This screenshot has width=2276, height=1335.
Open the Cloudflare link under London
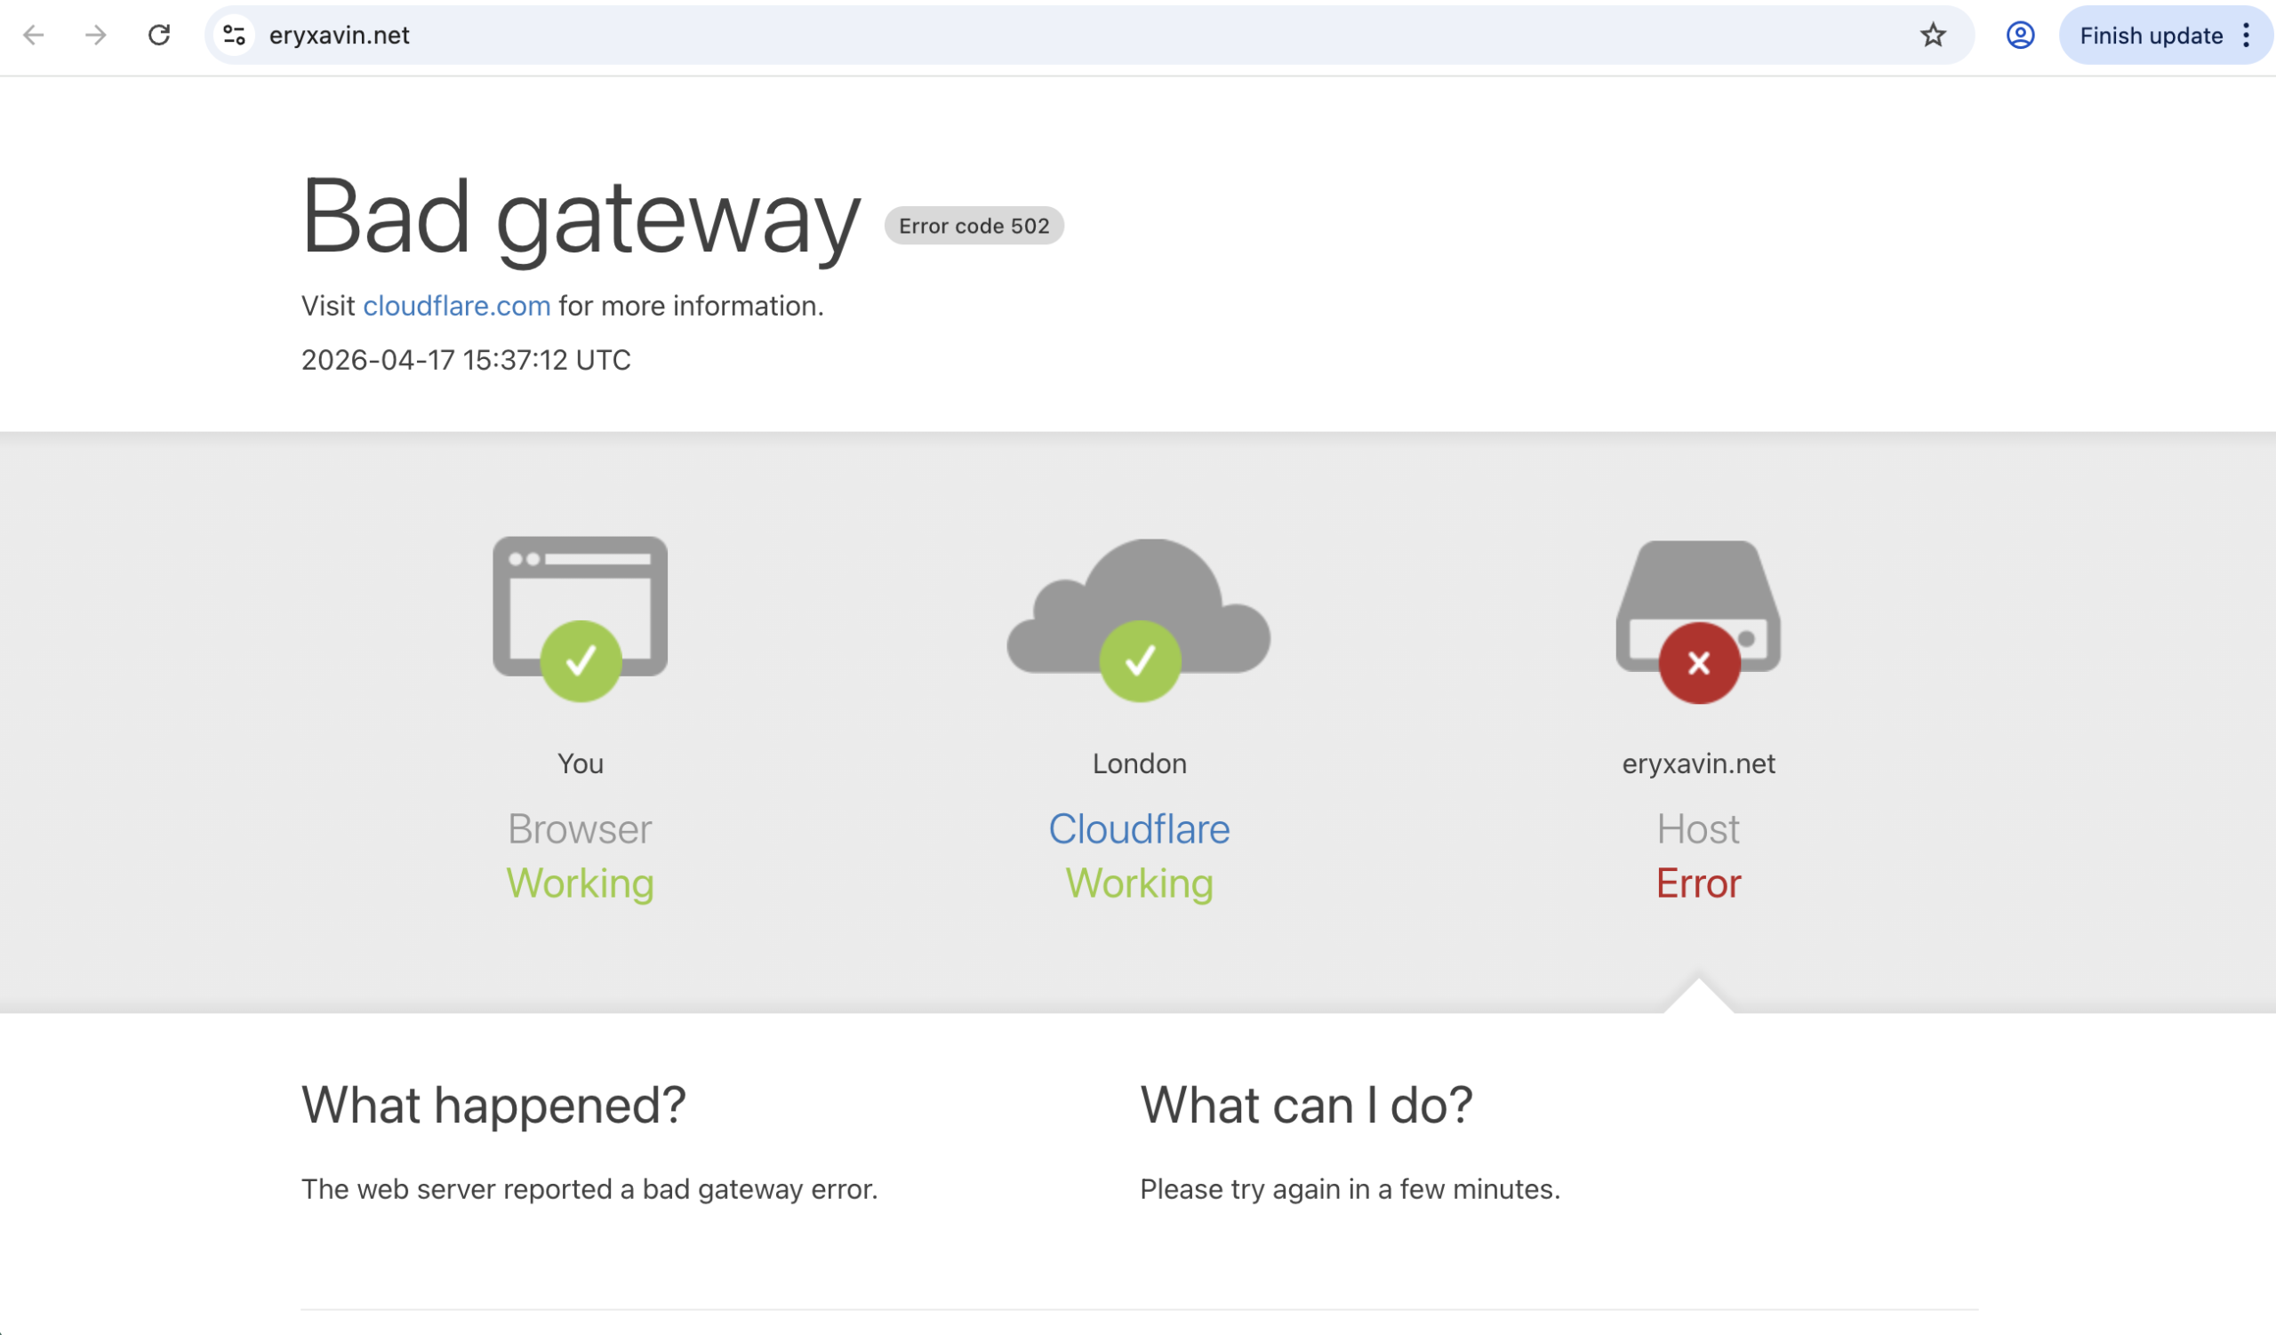tap(1139, 828)
